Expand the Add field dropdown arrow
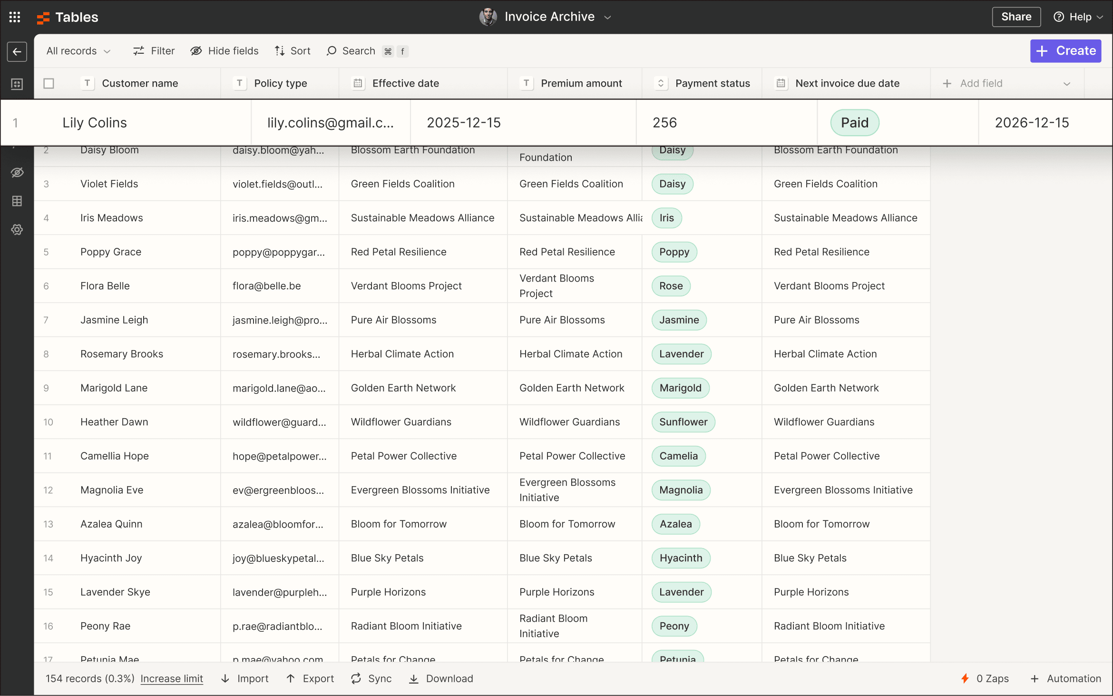 (1069, 83)
